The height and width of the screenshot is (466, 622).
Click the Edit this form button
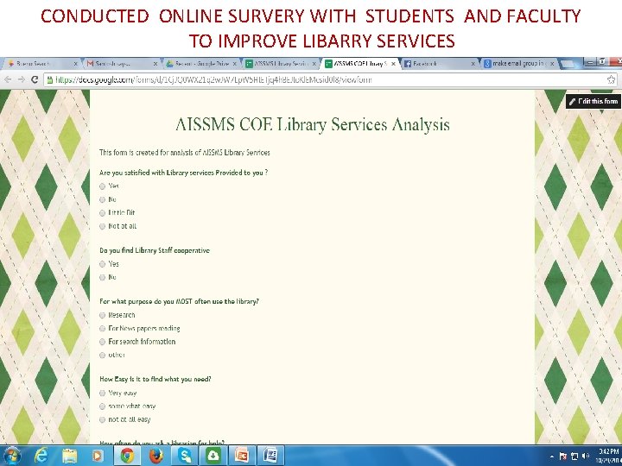[x=593, y=102]
